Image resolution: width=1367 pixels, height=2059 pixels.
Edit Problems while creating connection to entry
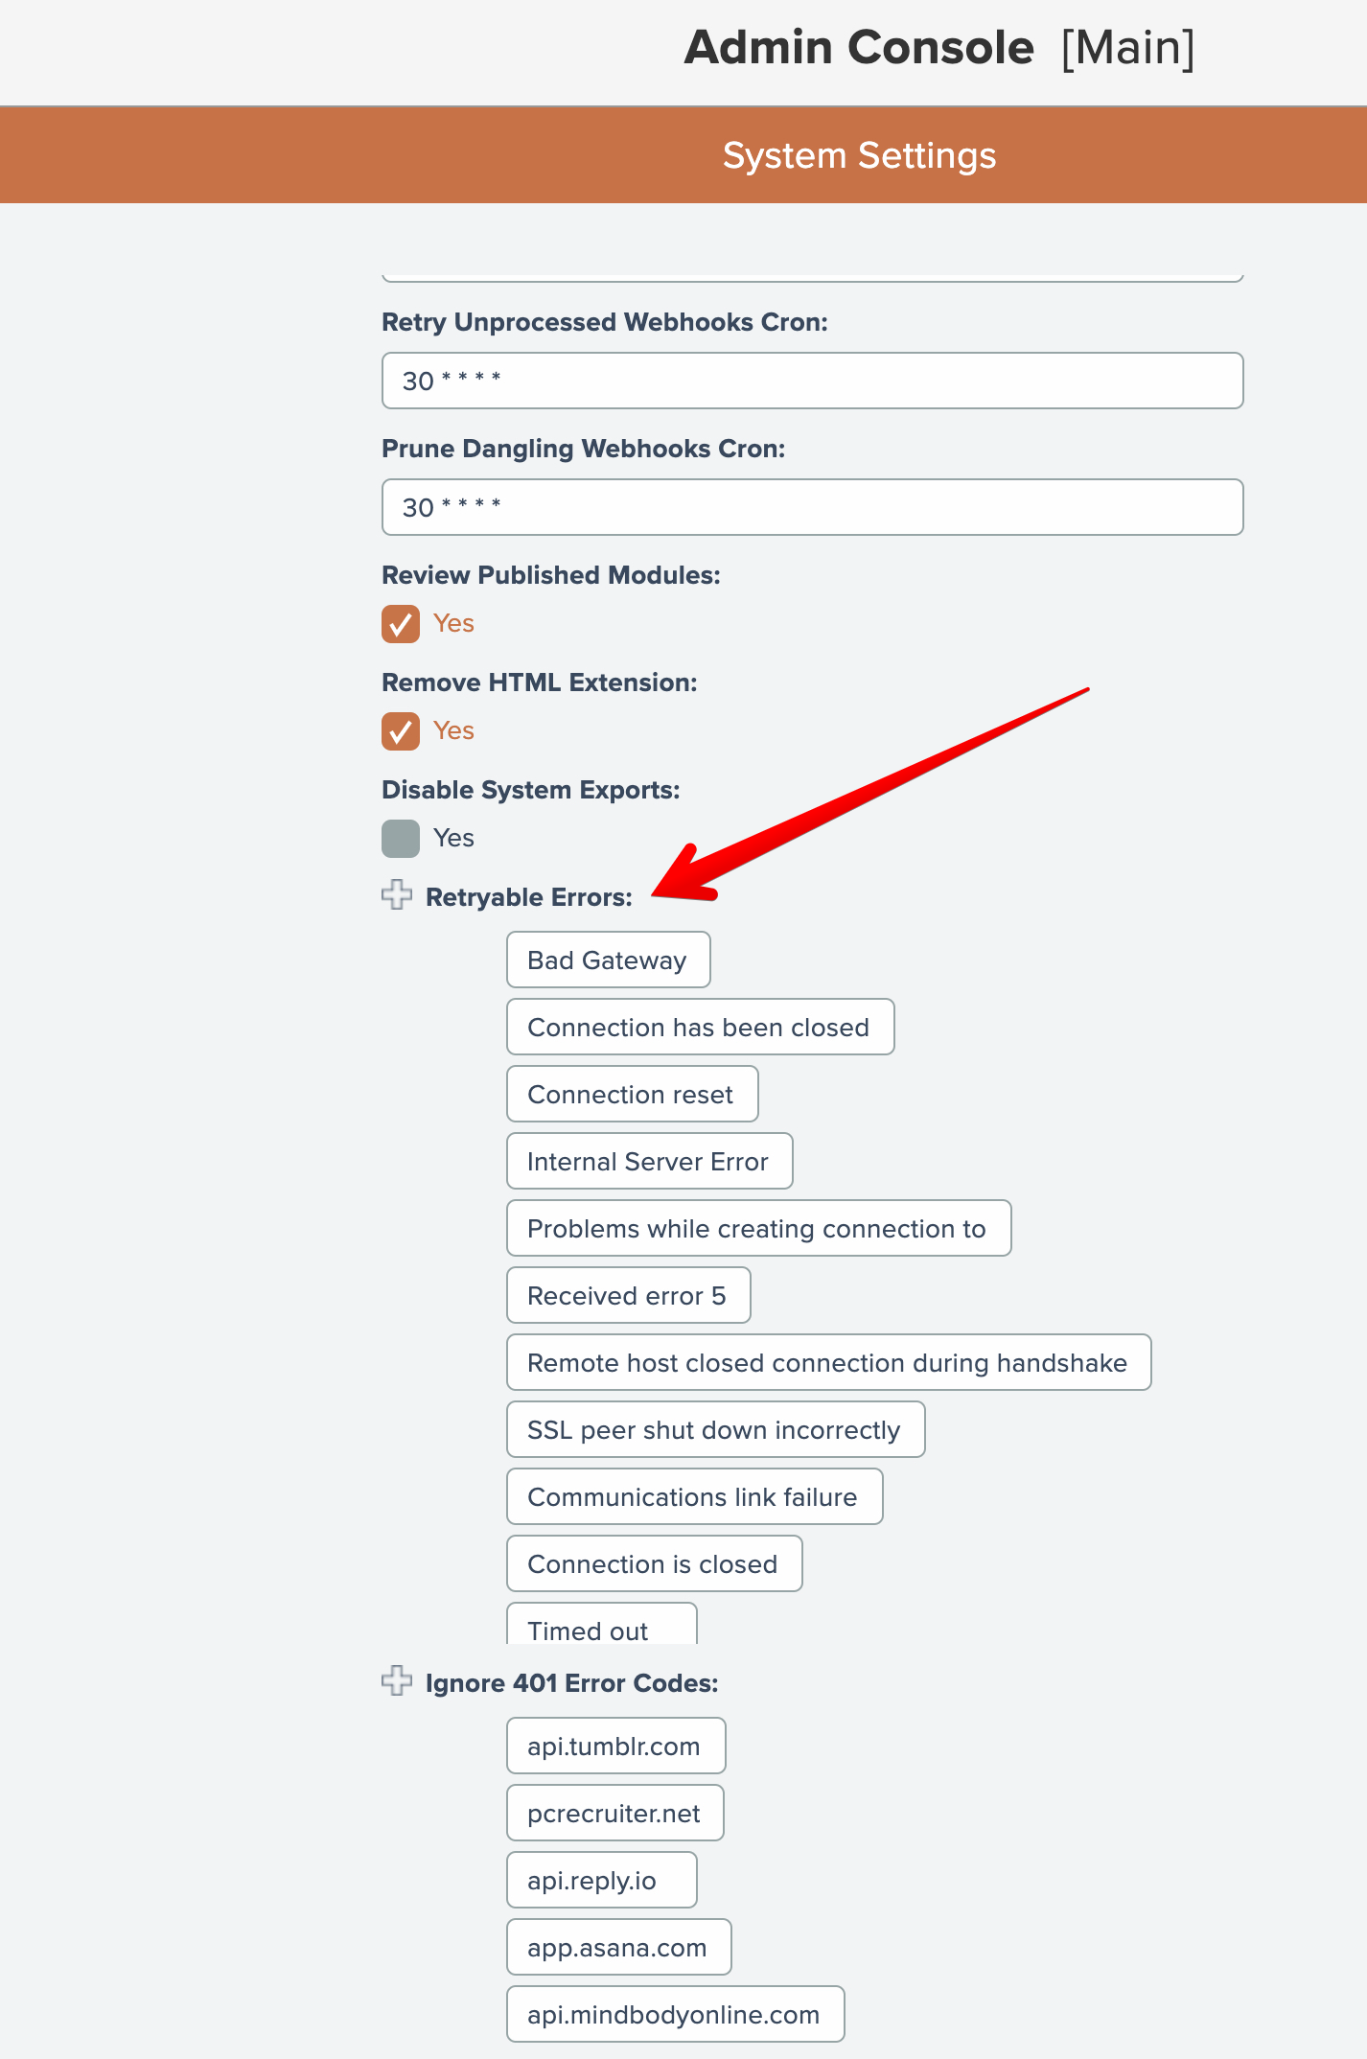click(x=758, y=1228)
